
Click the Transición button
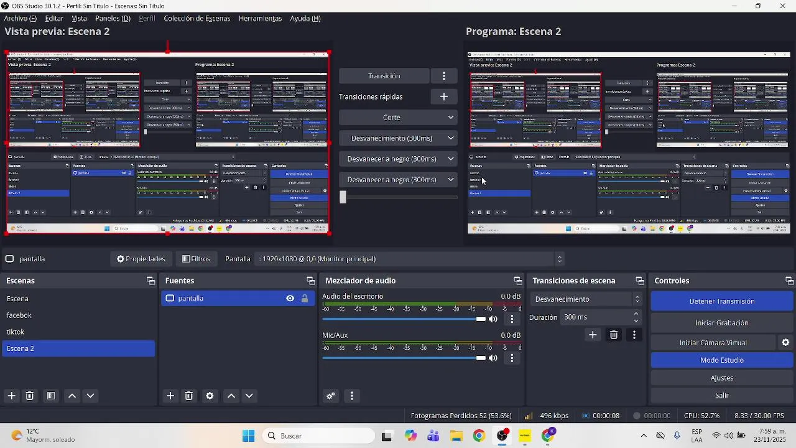click(x=384, y=76)
